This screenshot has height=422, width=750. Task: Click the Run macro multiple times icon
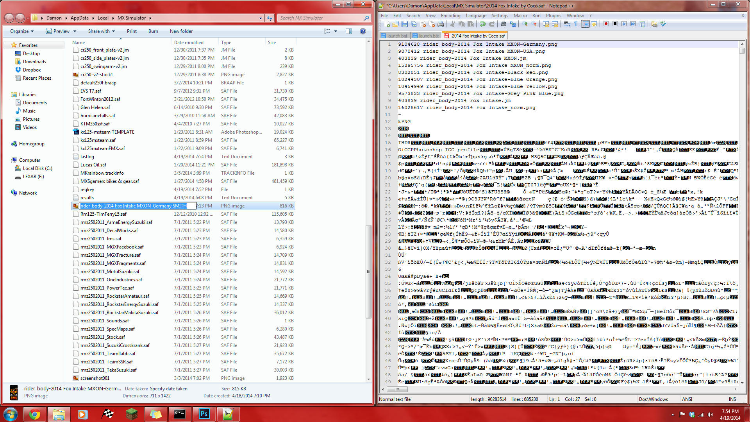(633, 24)
